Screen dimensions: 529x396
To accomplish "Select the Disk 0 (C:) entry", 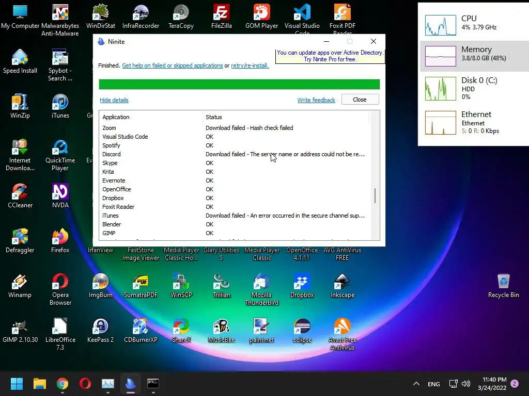I will tap(474, 89).
